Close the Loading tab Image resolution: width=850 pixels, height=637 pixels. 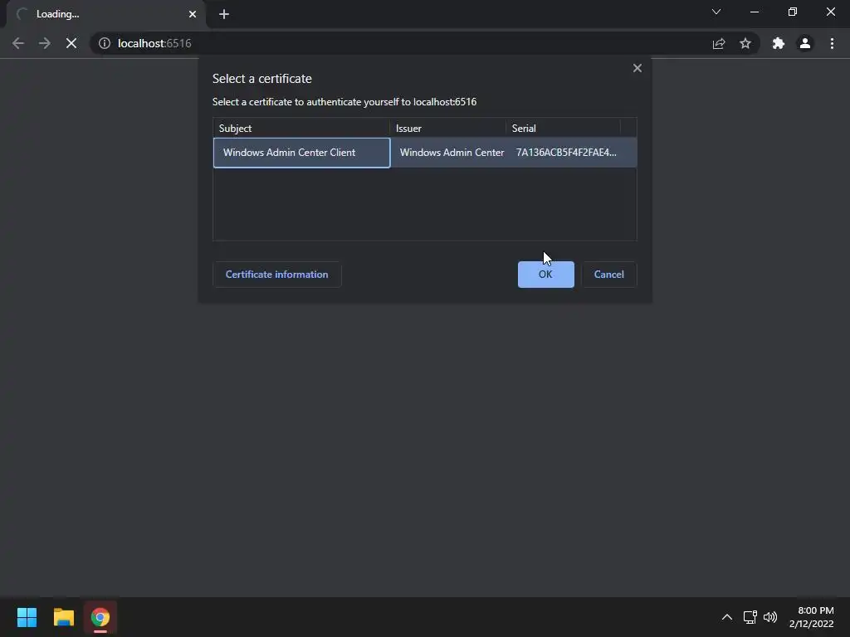coord(193,14)
